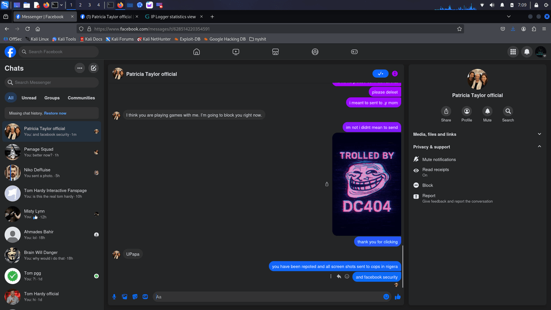The height and width of the screenshot is (310, 551).
Task: Collapse the Privacy & support section
Action: pyautogui.click(x=477, y=147)
